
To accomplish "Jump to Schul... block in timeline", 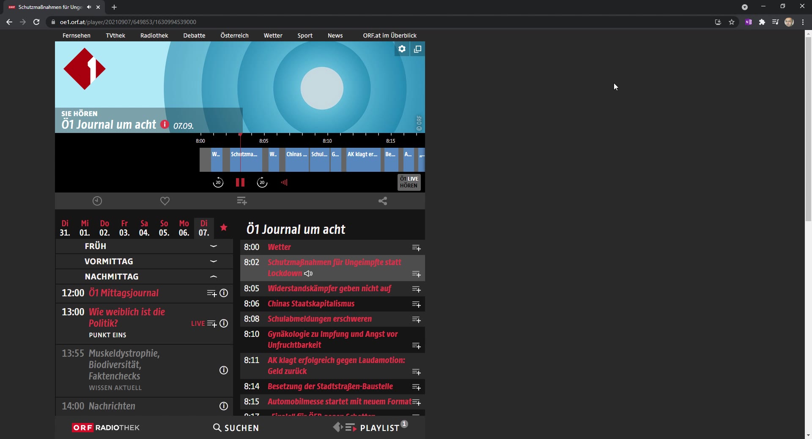I will coord(320,160).
